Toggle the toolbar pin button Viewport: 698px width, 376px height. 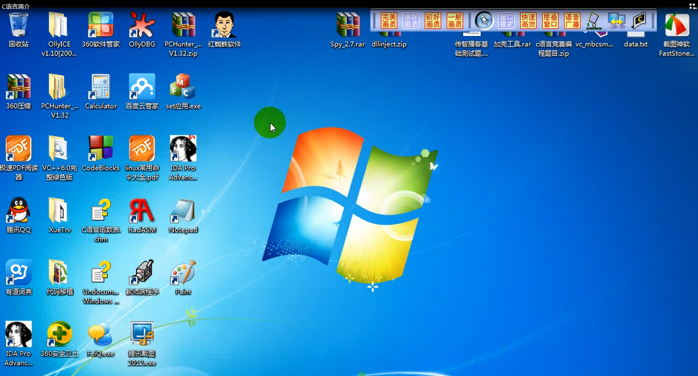coord(484,21)
